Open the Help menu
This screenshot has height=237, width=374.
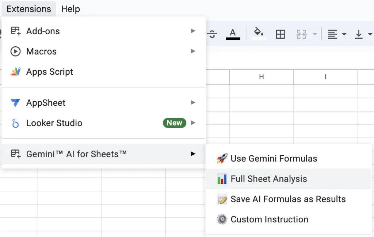[x=70, y=9]
